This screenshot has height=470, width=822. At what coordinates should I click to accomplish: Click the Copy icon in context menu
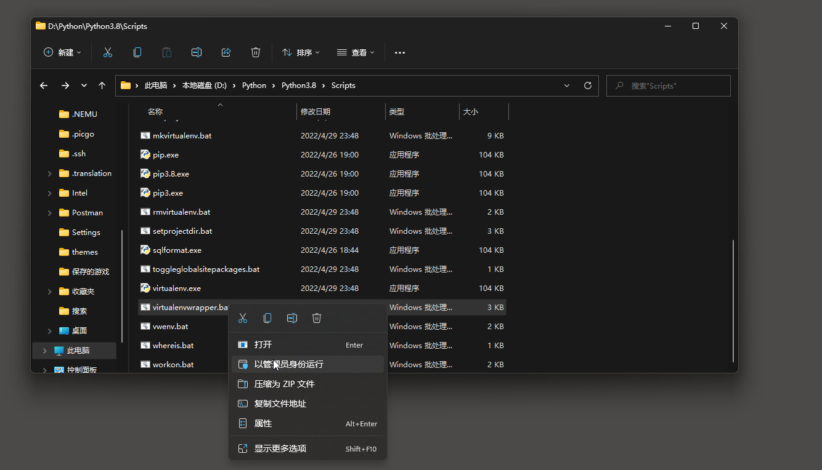[267, 318]
